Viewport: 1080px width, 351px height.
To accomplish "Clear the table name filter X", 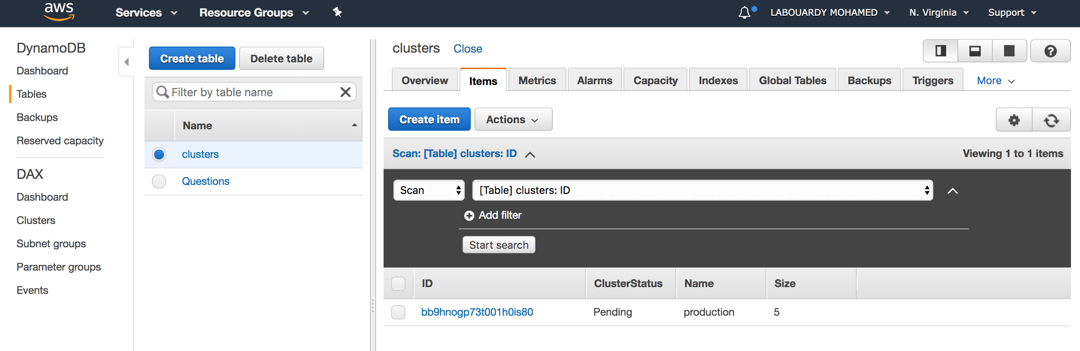I will click(x=346, y=92).
